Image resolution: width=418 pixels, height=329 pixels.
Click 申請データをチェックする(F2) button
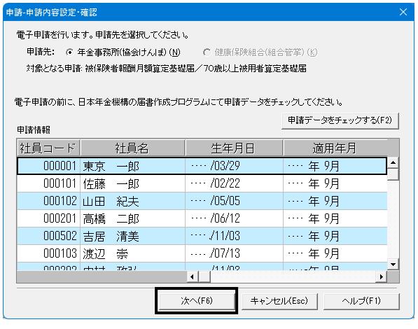click(340, 120)
